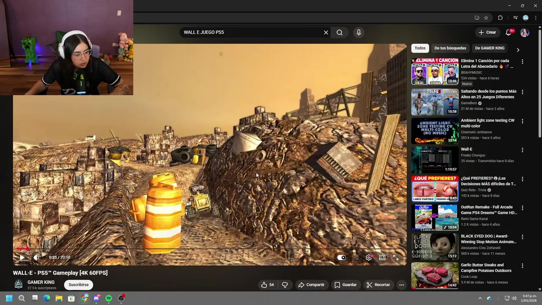Open the taskbar volume control

514,298
